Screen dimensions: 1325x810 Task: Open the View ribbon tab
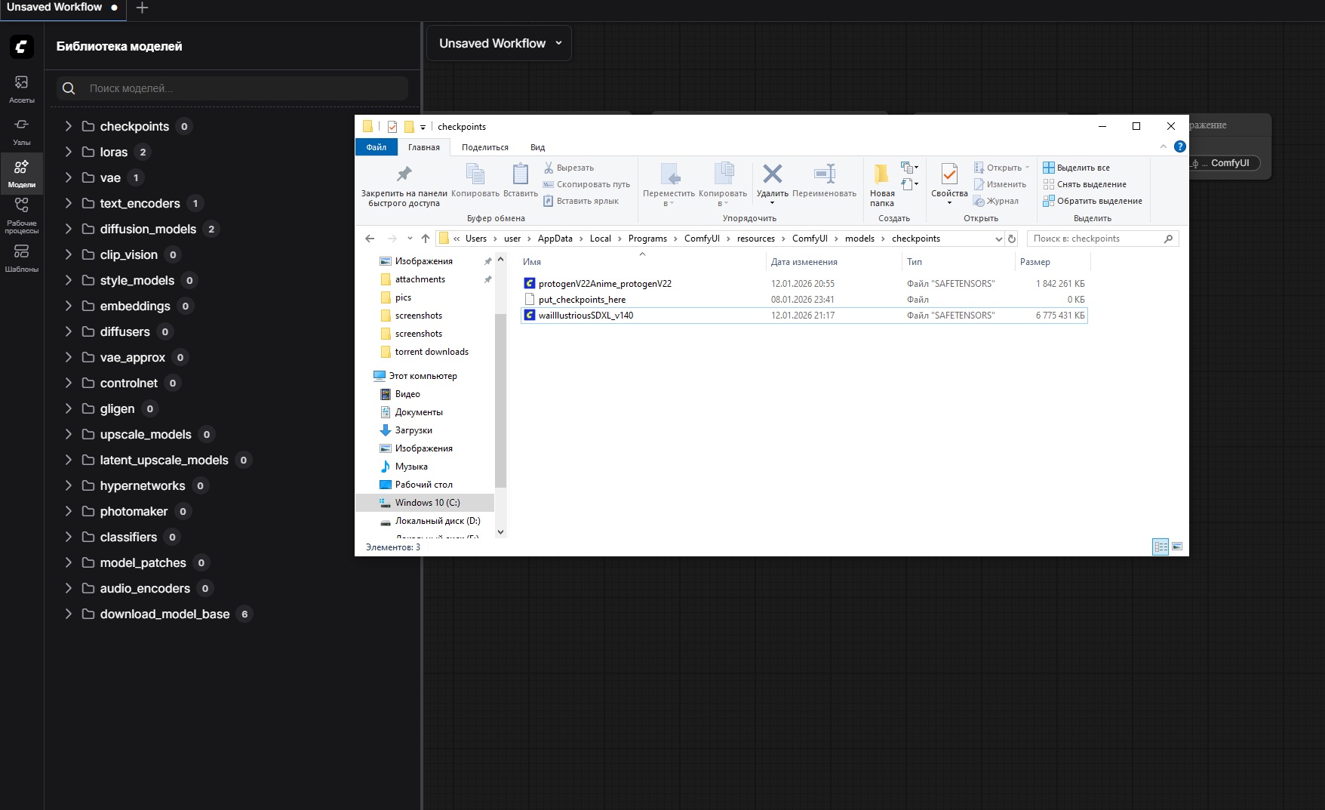[537, 147]
